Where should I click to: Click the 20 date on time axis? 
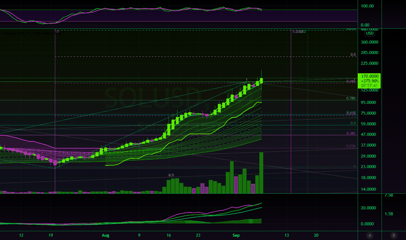tap(316, 235)
